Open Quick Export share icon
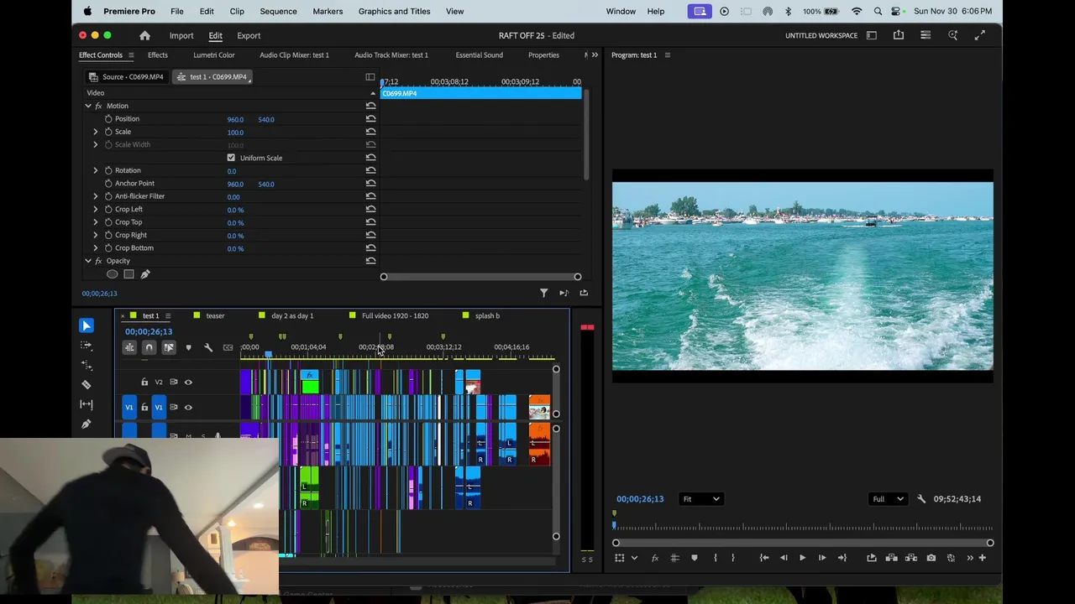 899,35
